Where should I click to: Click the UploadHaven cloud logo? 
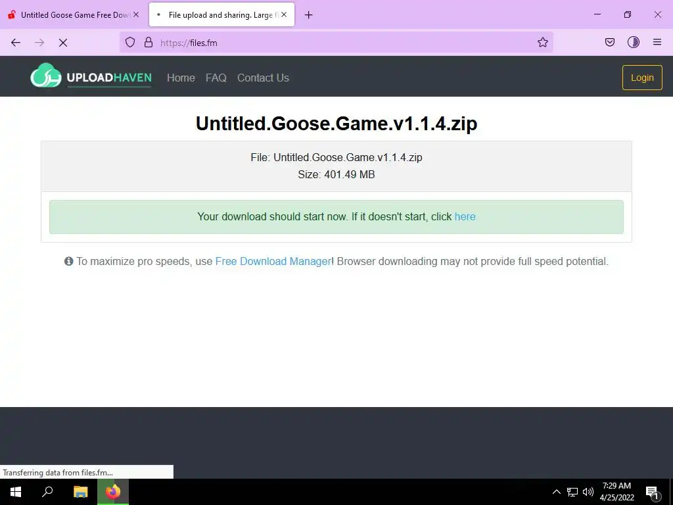[x=46, y=76]
